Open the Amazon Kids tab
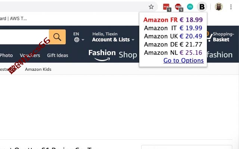 (x=38, y=69)
